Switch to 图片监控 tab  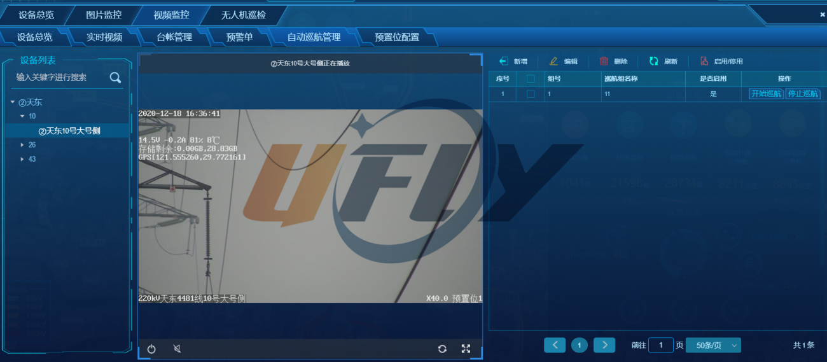(x=104, y=15)
